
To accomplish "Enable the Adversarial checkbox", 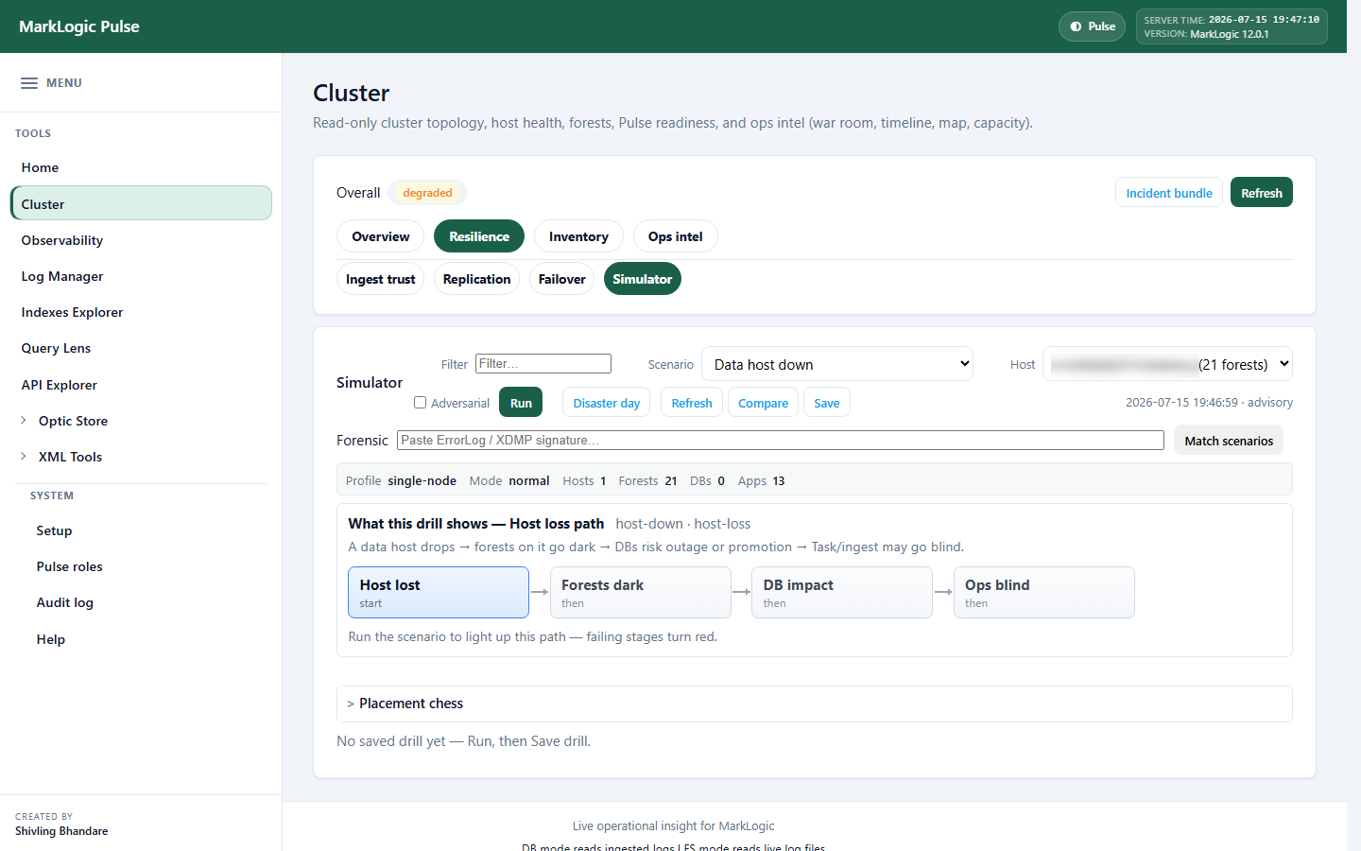I will (x=421, y=403).
